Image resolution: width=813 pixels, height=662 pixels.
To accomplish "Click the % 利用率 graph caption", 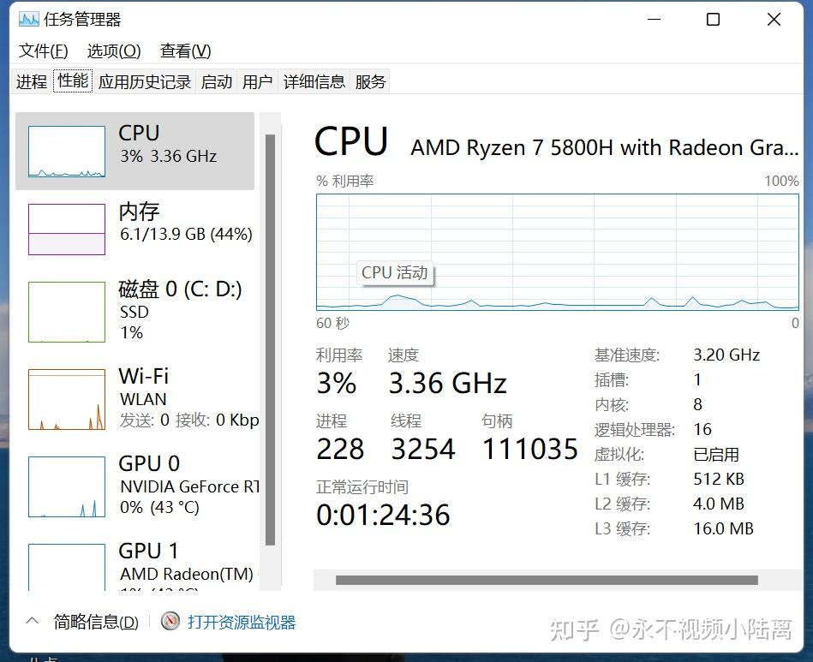I will coord(344,181).
